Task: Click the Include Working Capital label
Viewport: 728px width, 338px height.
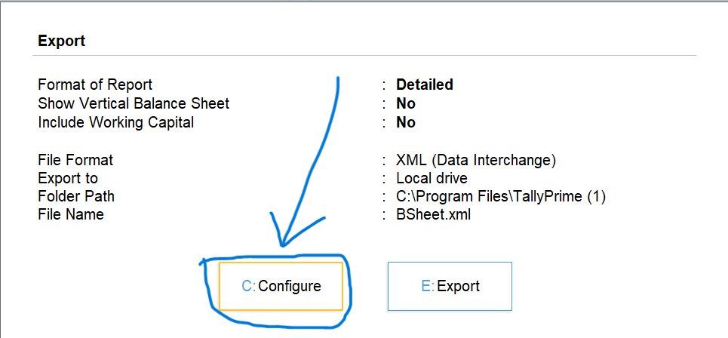Action: [x=115, y=122]
